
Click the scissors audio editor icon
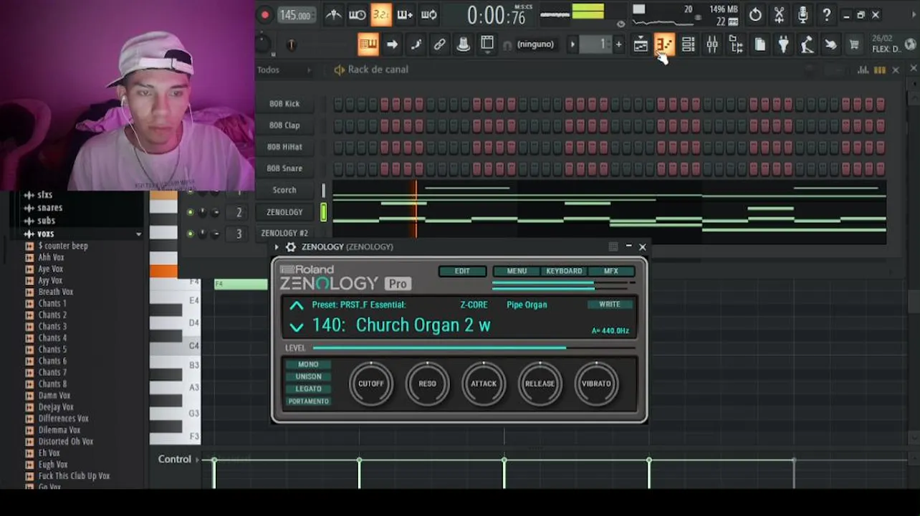point(779,14)
